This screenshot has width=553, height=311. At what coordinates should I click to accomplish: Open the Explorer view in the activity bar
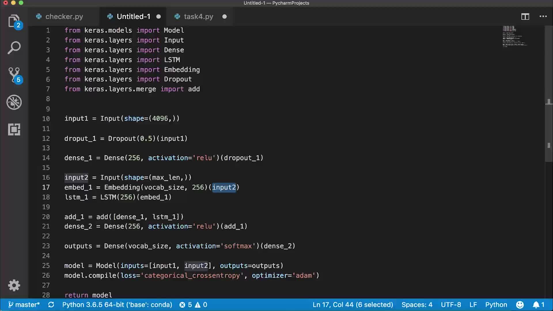pyautogui.click(x=14, y=21)
